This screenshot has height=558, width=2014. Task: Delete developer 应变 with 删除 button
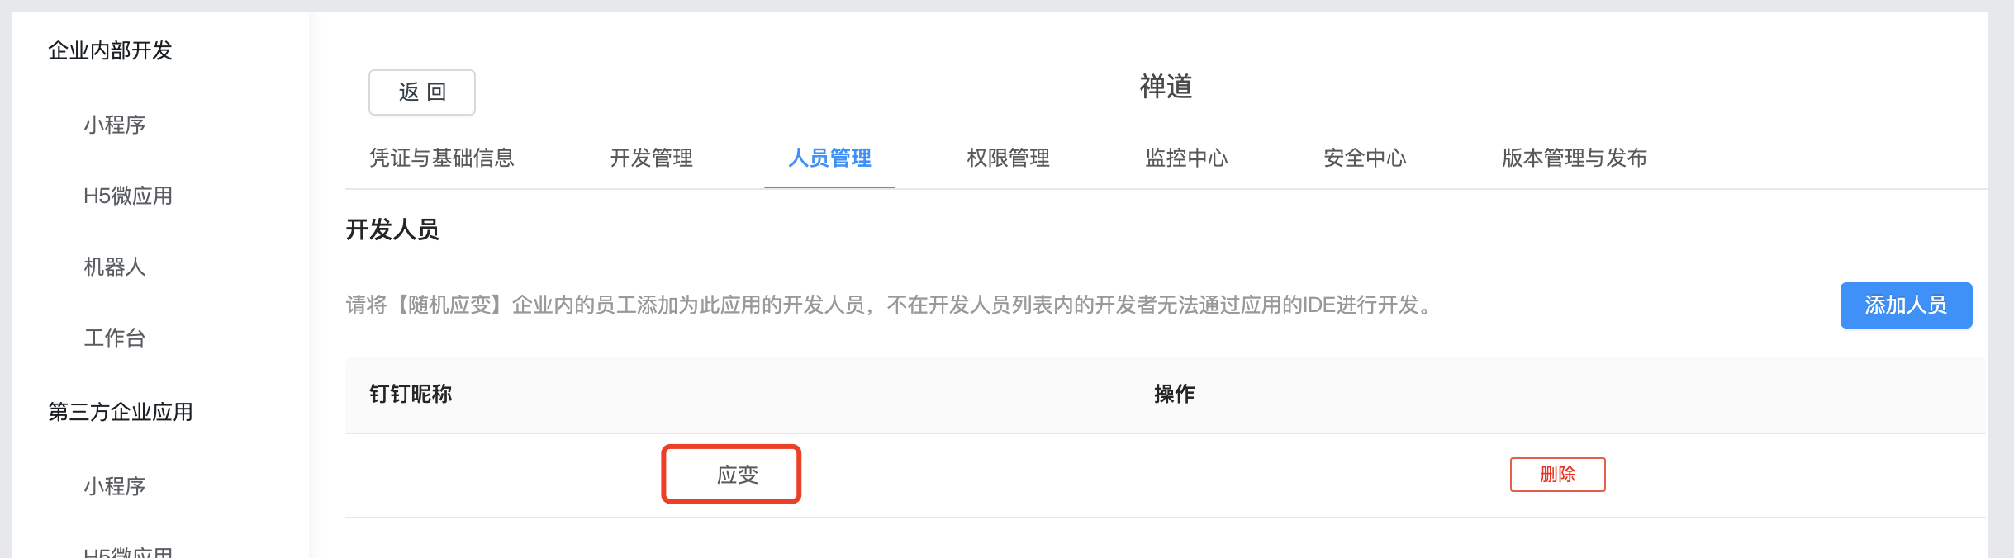coord(1557,475)
